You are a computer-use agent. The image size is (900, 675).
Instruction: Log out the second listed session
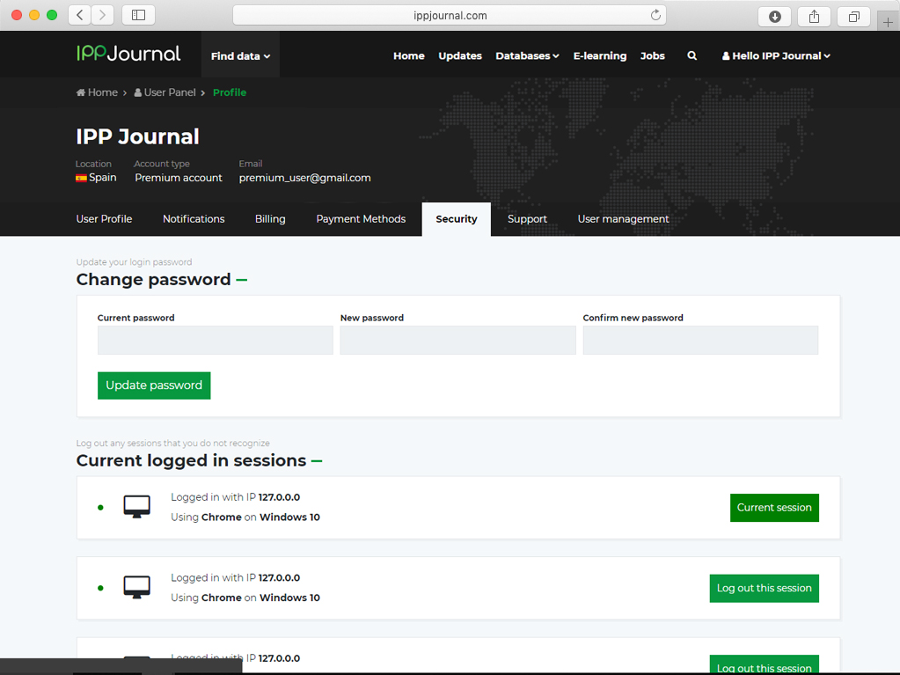coord(764,588)
